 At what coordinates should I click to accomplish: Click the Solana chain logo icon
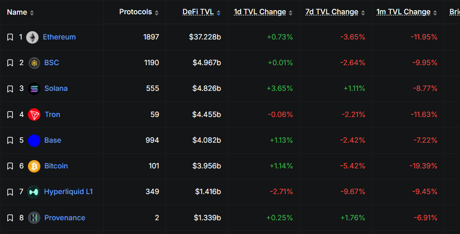coord(34,89)
